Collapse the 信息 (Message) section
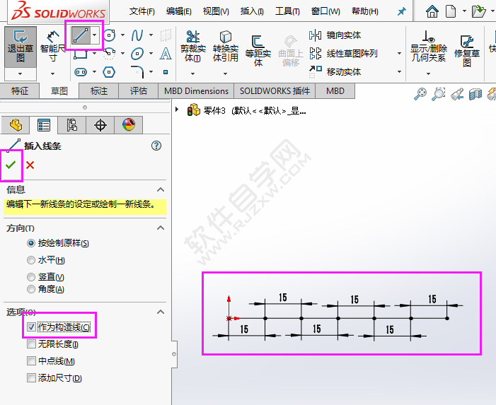This screenshot has width=496, height=405. [161, 189]
